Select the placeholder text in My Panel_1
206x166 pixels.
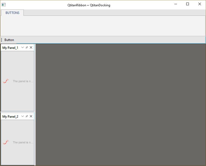23,81
